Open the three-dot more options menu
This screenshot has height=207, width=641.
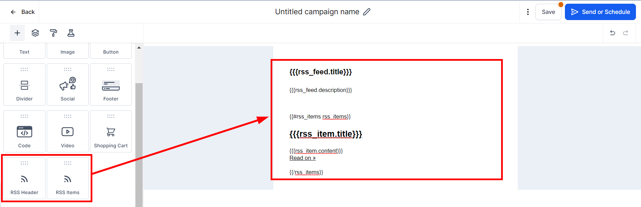click(x=528, y=12)
